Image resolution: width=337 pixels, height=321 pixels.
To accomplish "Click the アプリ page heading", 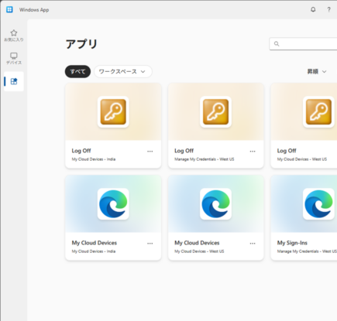I will pyautogui.click(x=81, y=44).
